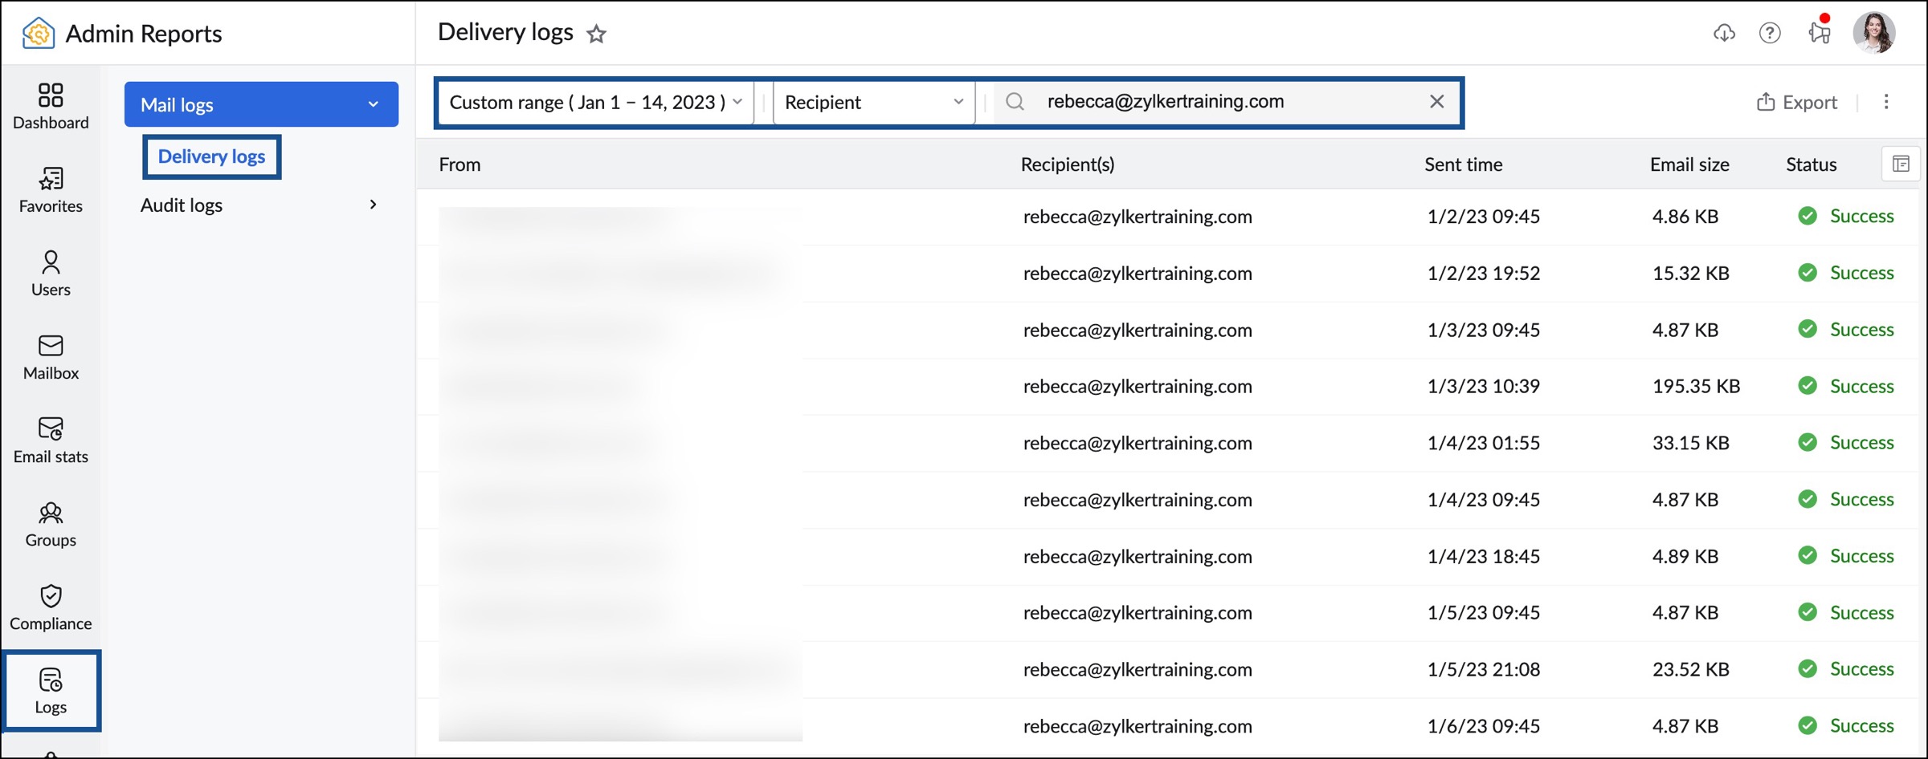This screenshot has height=759, width=1928.
Task: Expand the Audit logs submenu
Action: (373, 205)
